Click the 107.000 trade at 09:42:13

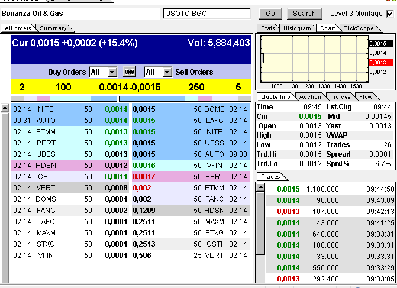(330, 211)
